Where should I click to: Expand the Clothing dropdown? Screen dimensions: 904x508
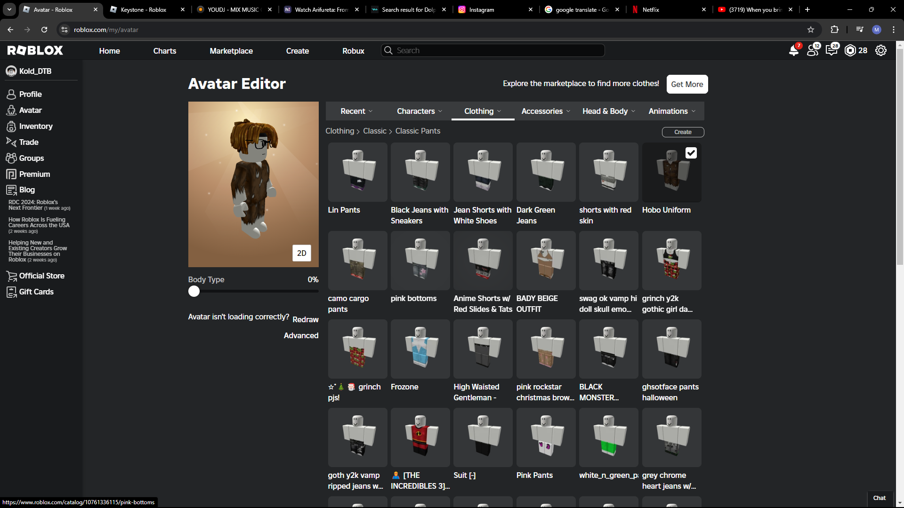click(x=483, y=111)
